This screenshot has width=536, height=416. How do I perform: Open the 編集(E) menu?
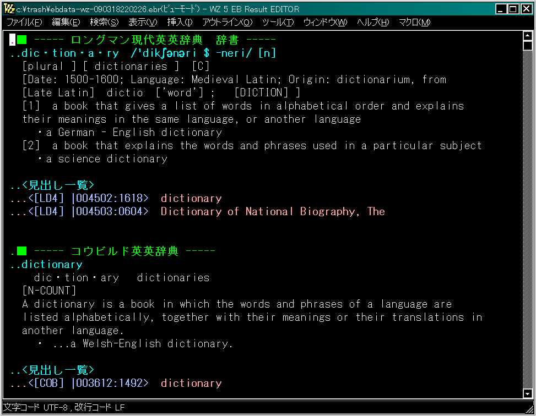coord(66,22)
